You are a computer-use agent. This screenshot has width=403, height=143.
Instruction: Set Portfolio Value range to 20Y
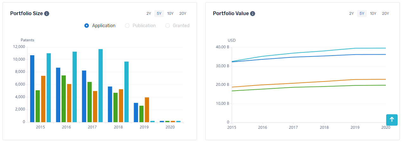pos(386,14)
